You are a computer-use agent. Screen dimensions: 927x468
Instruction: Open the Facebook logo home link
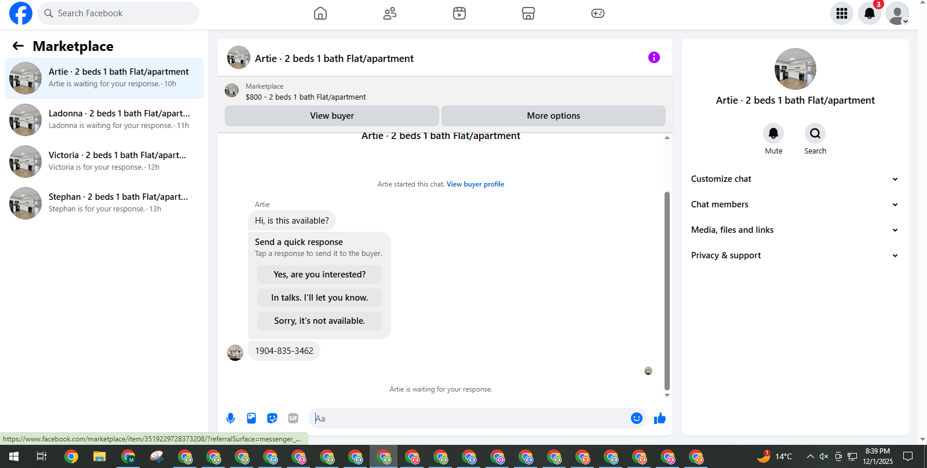pyautogui.click(x=21, y=13)
